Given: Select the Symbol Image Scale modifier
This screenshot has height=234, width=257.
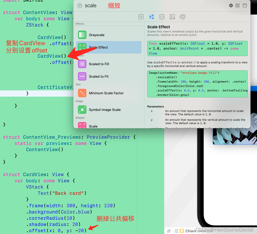Looking at the screenshot, I should tap(108, 110).
